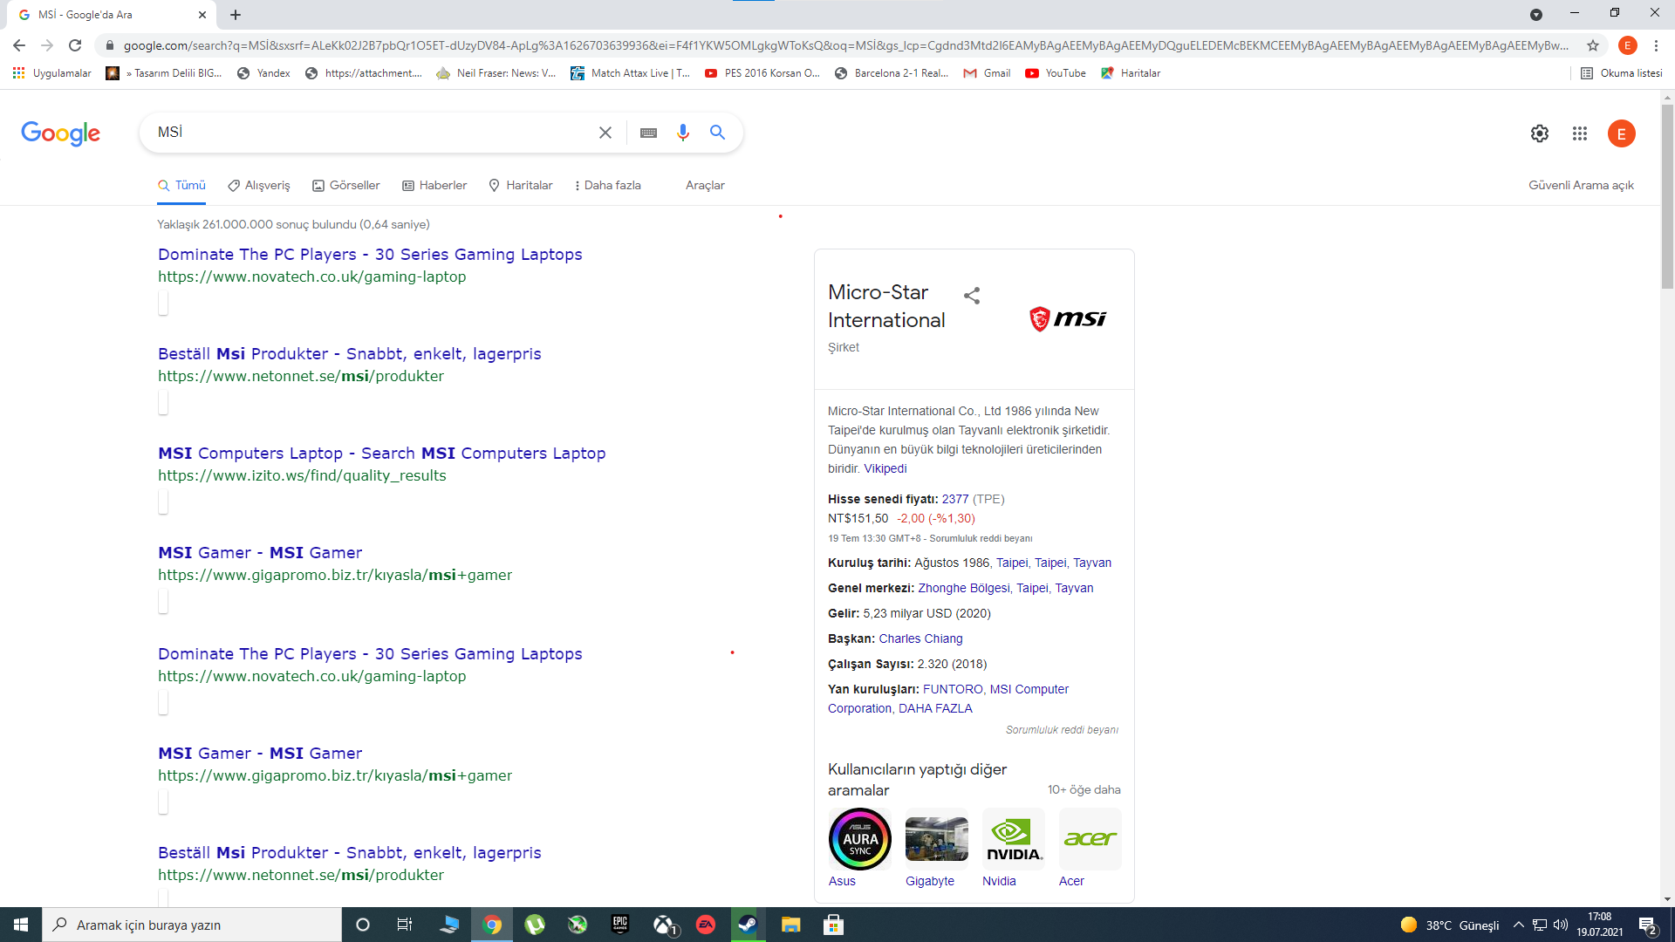Switch to the Haberler tab
Image resolution: width=1675 pixels, height=942 pixels.
click(x=434, y=185)
